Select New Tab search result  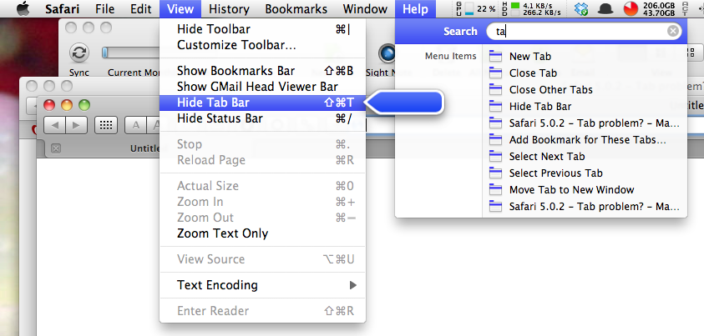coord(585,57)
